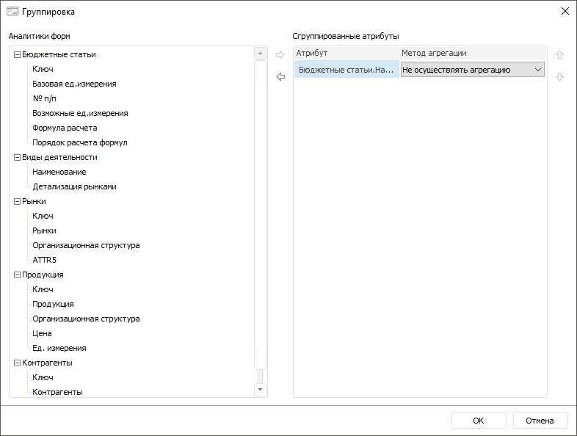The width and height of the screenshot is (577, 436).
Task: Open the aggregation method dropdown
Action: pos(538,70)
